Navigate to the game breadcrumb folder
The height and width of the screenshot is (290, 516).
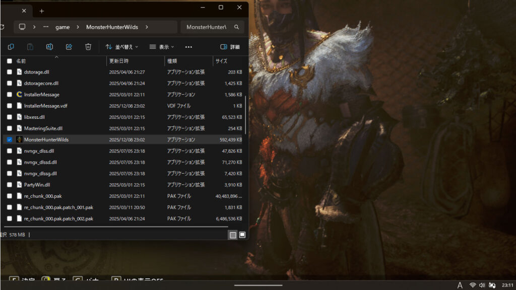click(62, 27)
